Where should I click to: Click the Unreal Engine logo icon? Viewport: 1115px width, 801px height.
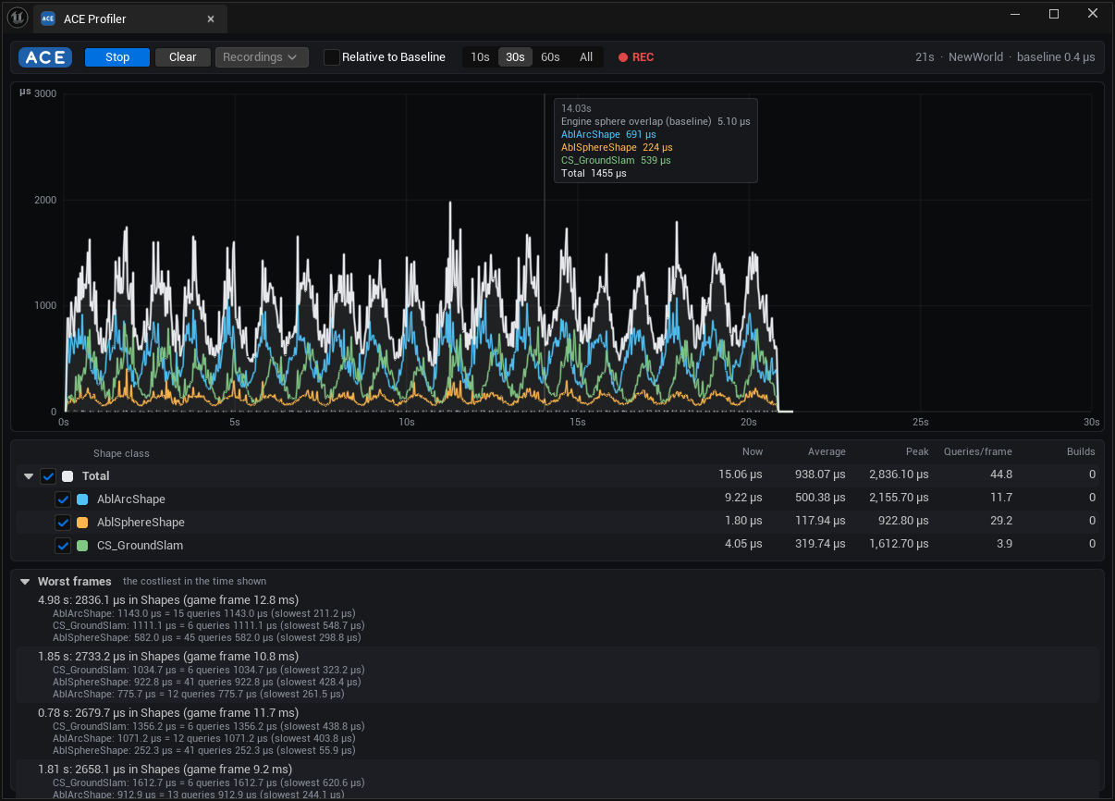point(17,17)
